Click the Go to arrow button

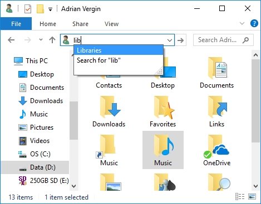pyautogui.click(x=180, y=40)
